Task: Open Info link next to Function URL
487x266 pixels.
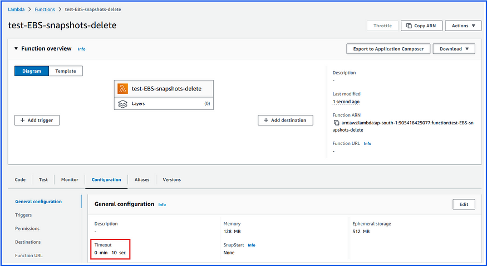Action: click(x=367, y=143)
